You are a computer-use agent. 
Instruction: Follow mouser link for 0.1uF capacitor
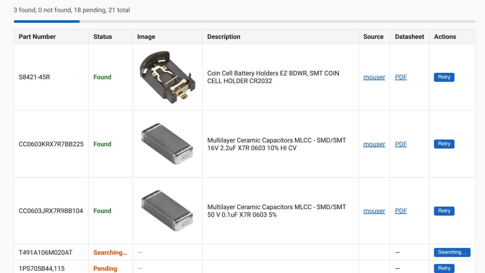tap(374, 211)
